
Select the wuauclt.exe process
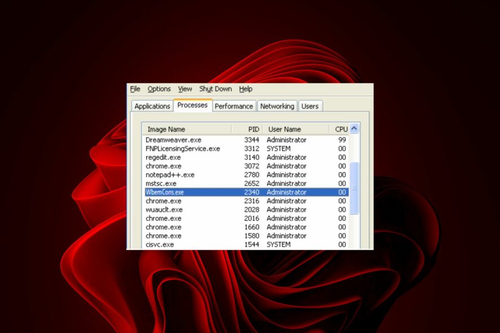click(x=245, y=209)
